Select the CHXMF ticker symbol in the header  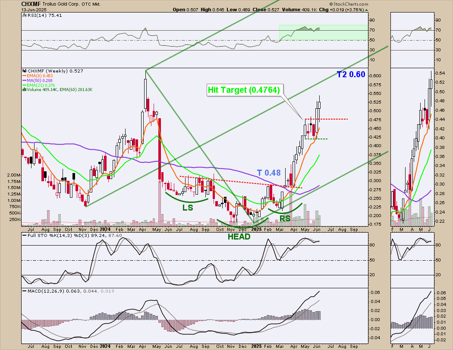[31, 4]
